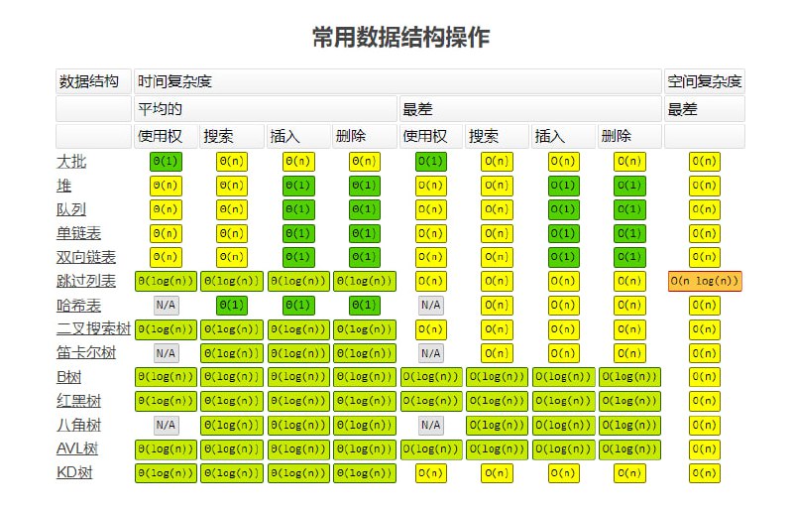Click the orange O(n log(n)) space cell
Image resolution: width=793 pixels, height=511 pixels.
(705, 281)
